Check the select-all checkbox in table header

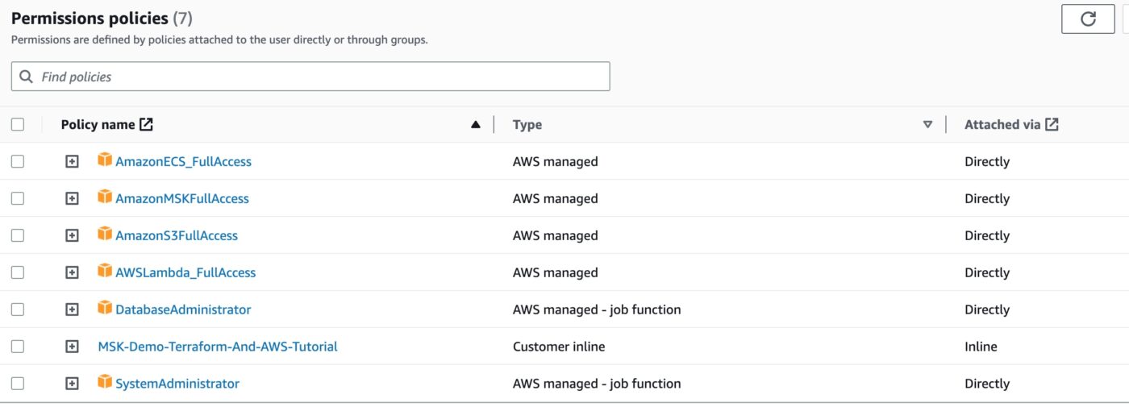point(18,124)
